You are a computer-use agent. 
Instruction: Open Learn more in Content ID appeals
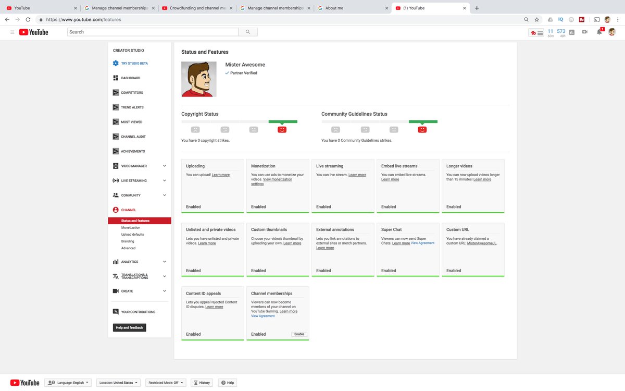(x=214, y=307)
